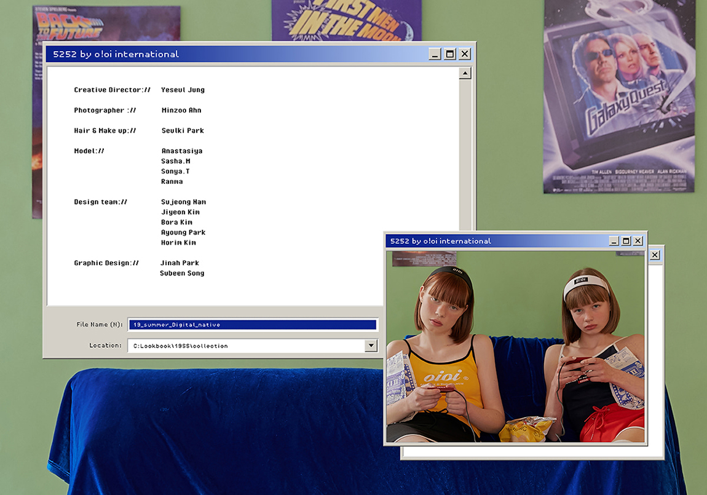Click the photo of two models

516,346
